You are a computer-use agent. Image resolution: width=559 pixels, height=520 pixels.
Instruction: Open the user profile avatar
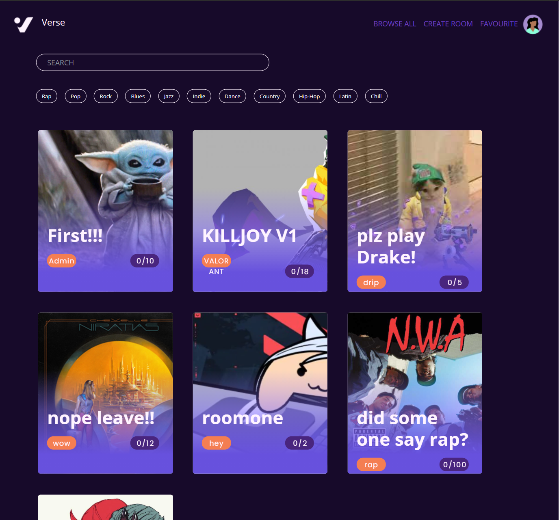tap(533, 24)
